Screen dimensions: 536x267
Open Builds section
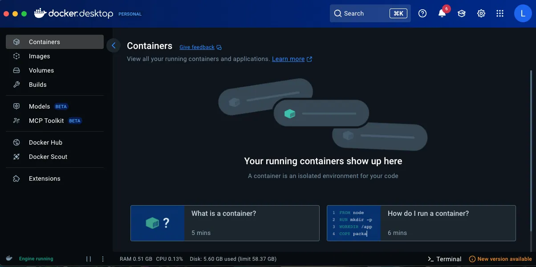[x=55, y=85]
